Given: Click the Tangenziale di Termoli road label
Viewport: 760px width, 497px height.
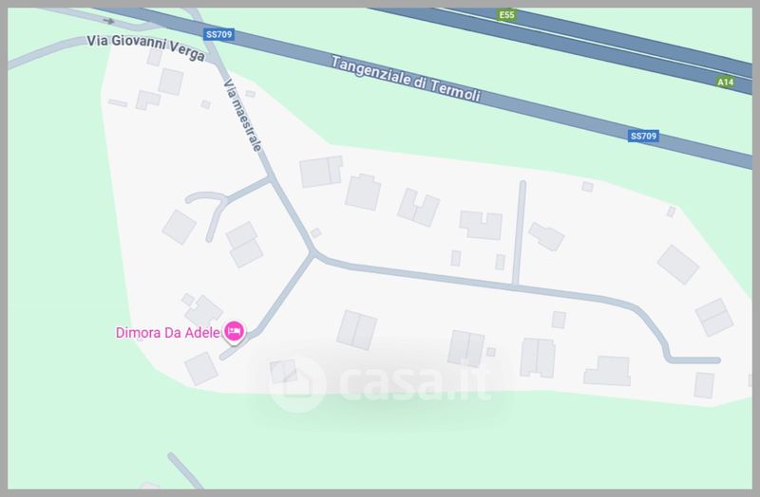Looking at the screenshot, I should click(407, 79).
